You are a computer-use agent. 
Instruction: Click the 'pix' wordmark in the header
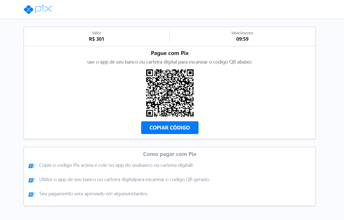tap(44, 9)
